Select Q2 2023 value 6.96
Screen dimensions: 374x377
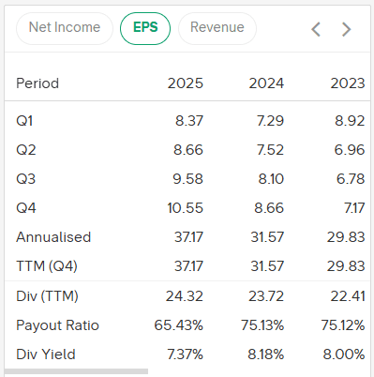(x=350, y=150)
